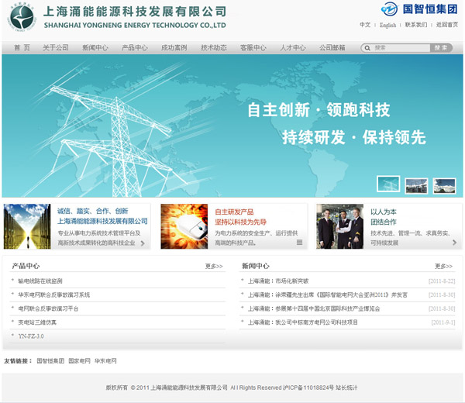The image size is (465, 403).
Task: Click 站长统计 link in footer
Action: click(346, 387)
